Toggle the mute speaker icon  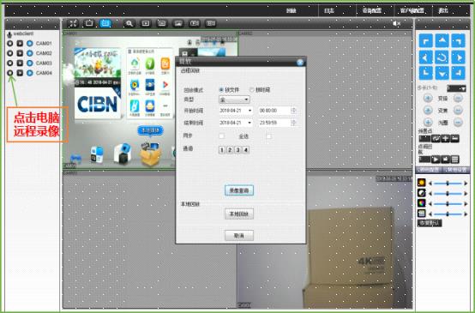(x=396, y=23)
